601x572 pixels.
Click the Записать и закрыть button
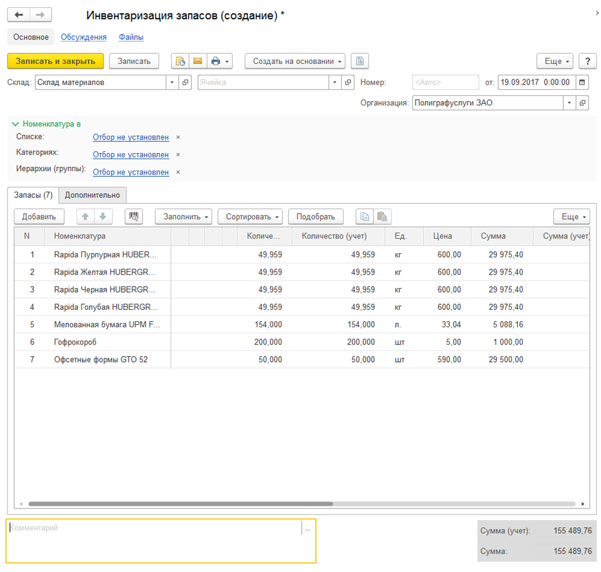coord(55,61)
